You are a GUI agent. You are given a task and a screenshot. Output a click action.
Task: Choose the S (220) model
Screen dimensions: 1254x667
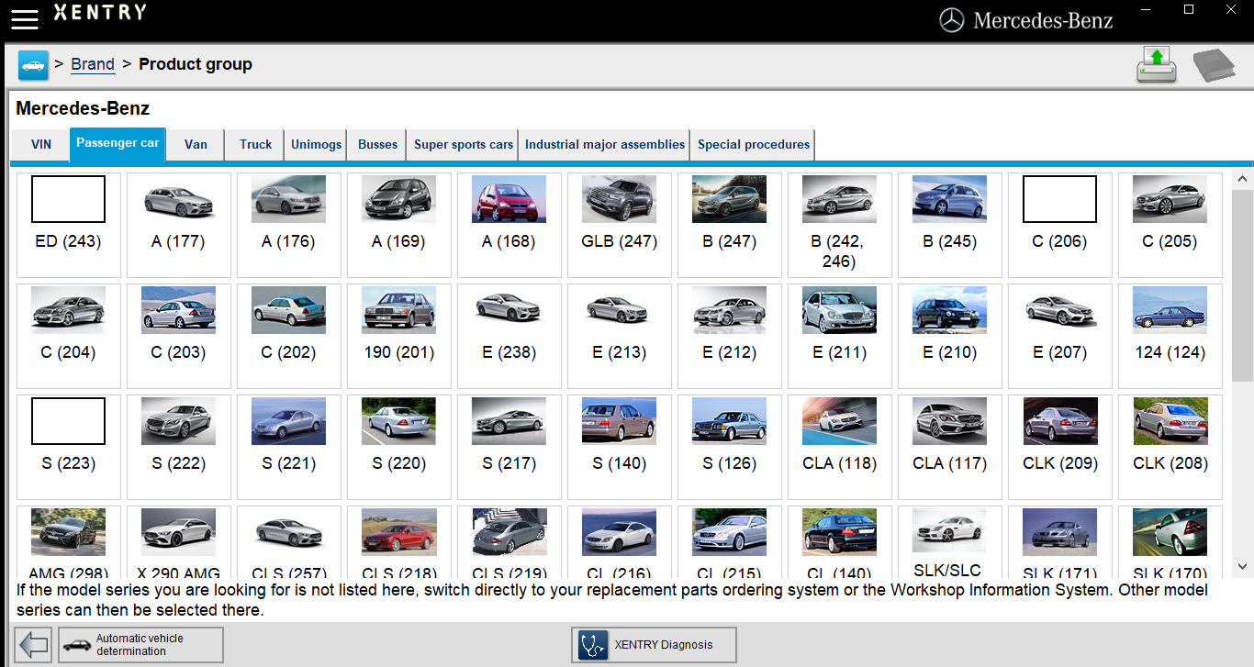click(399, 447)
